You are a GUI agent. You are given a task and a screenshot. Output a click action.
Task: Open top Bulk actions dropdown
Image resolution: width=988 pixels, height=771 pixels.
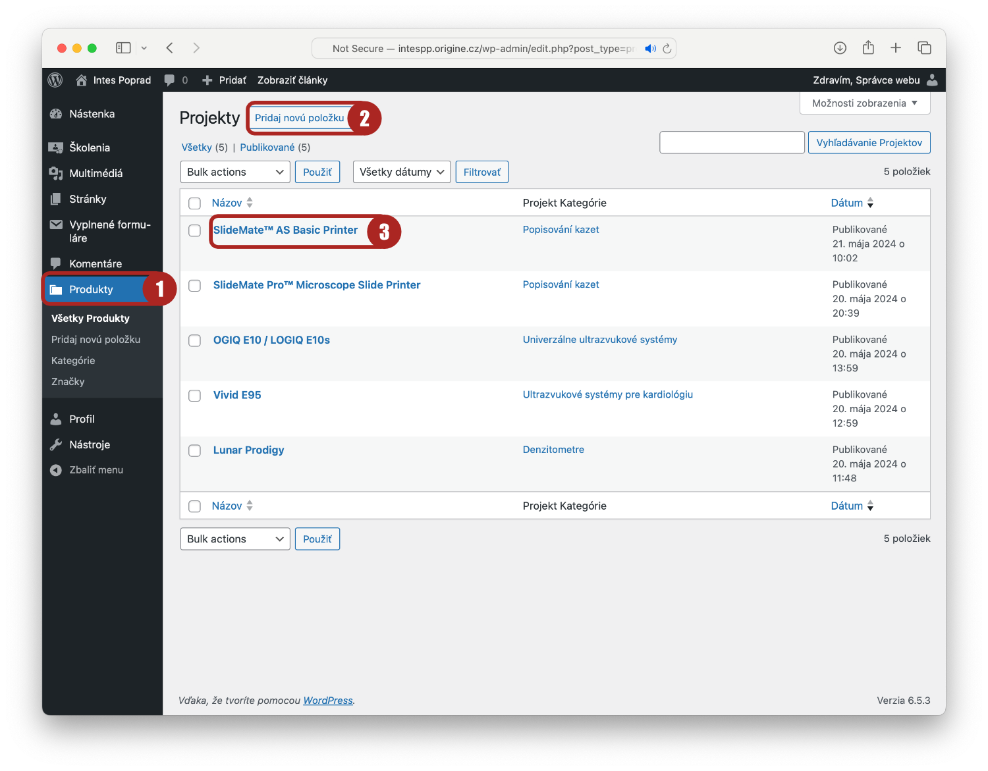point(235,172)
